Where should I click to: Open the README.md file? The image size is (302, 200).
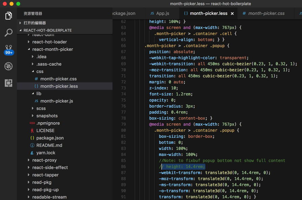[49, 146]
